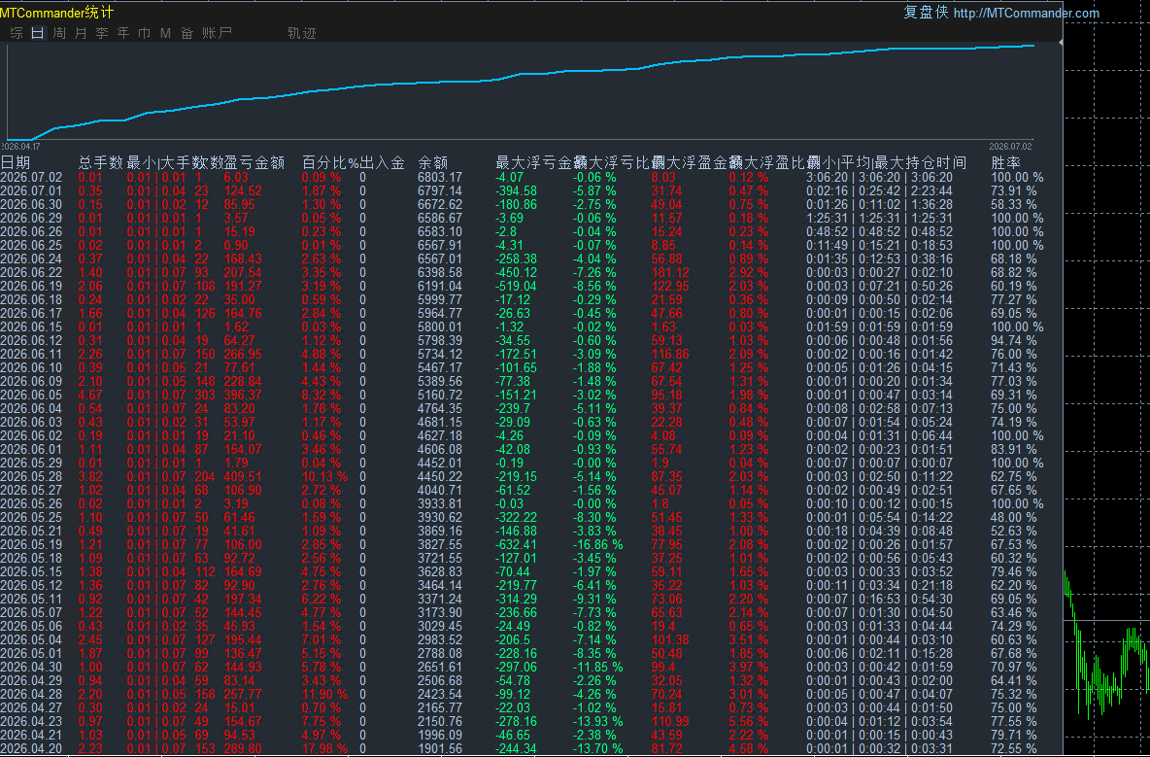Click the blue equity curve line

(521, 74)
